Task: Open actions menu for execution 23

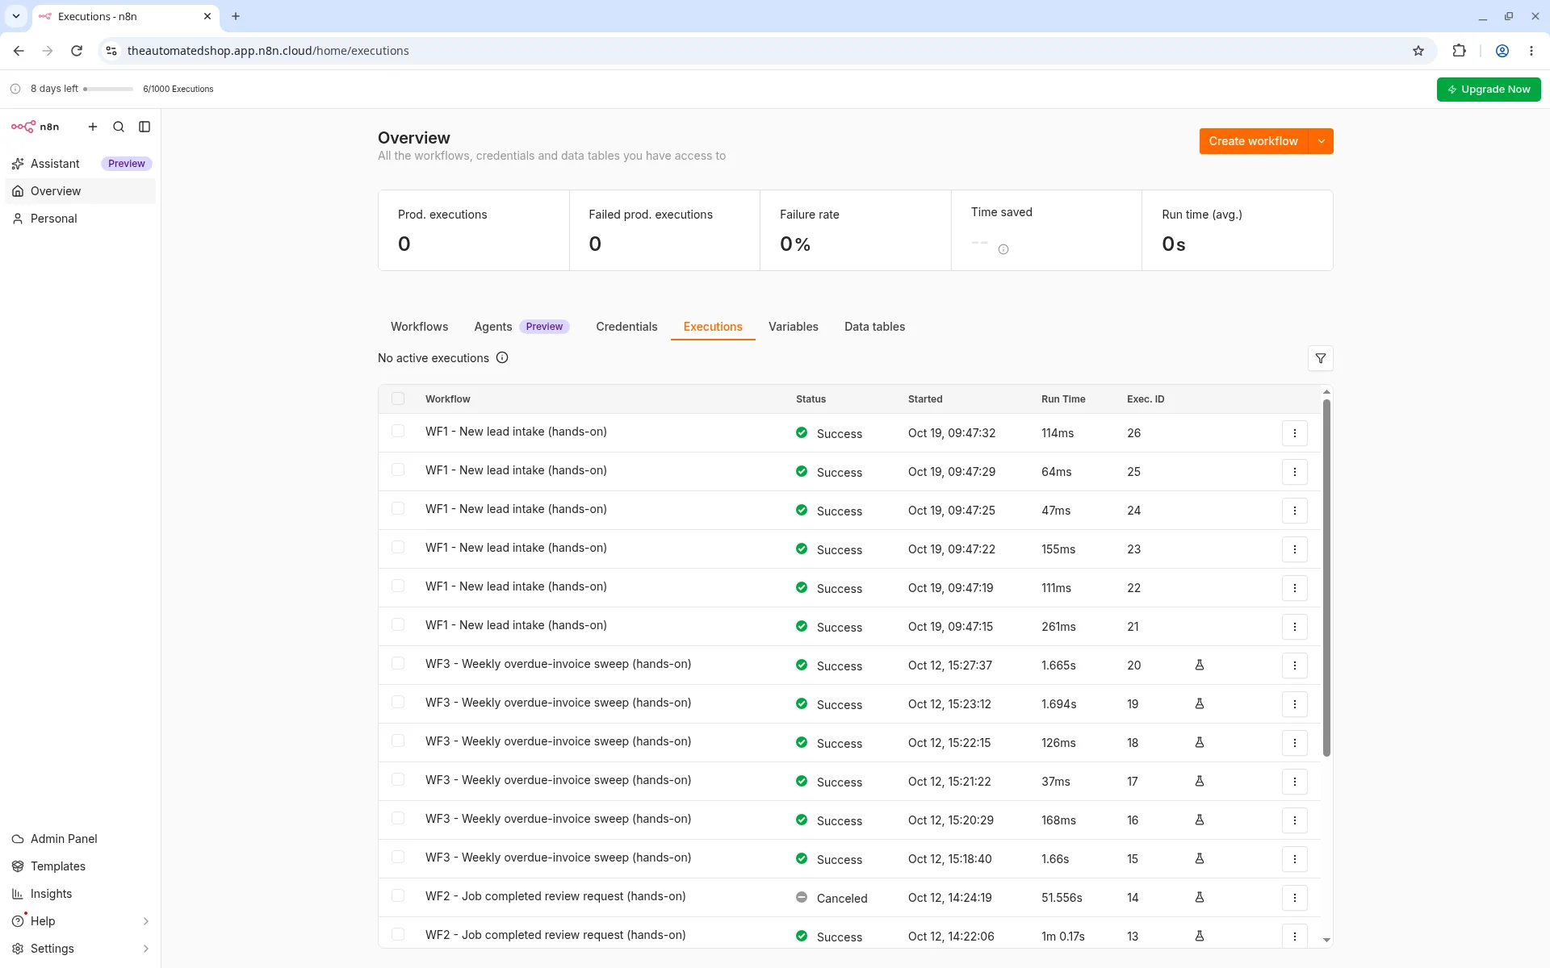Action: click(x=1295, y=549)
